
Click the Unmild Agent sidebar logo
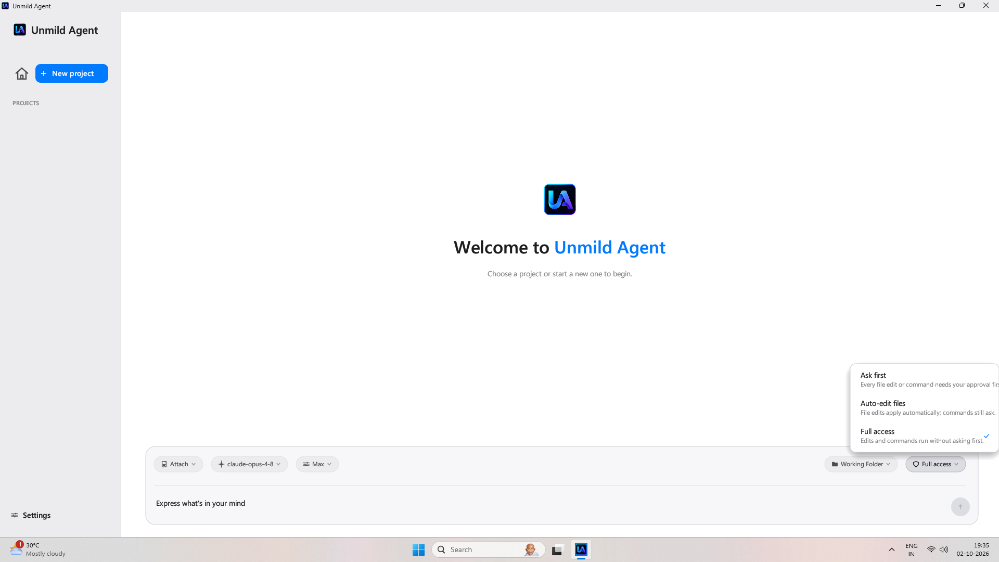(x=20, y=30)
